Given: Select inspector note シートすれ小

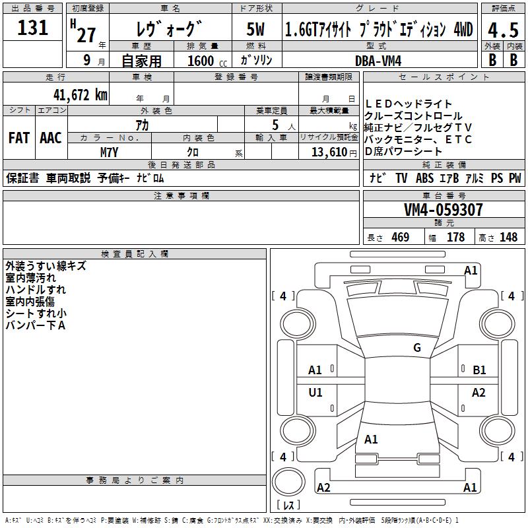Looking at the screenshot, I should point(36,313).
